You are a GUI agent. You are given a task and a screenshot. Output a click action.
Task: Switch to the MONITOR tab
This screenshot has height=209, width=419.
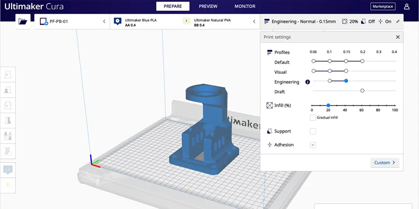(x=245, y=6)
